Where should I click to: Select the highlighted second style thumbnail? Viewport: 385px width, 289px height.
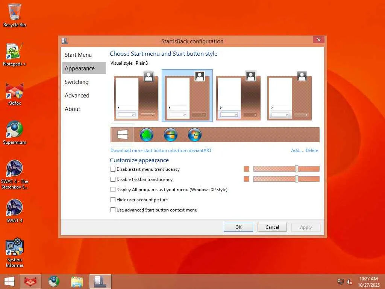pyautogui.click(x=187, y=96)
